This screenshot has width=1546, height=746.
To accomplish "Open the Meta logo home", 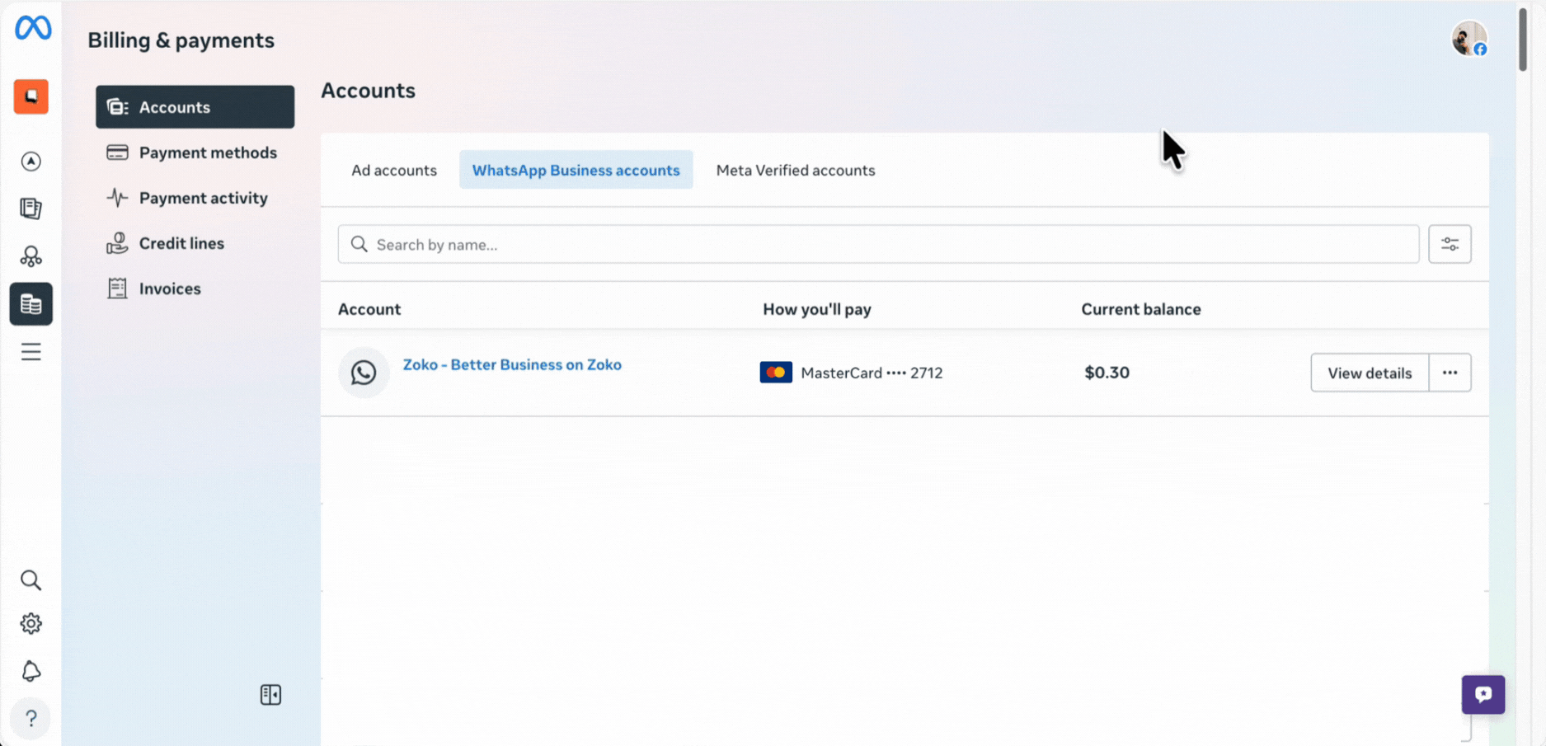I will tap(33, 28).
